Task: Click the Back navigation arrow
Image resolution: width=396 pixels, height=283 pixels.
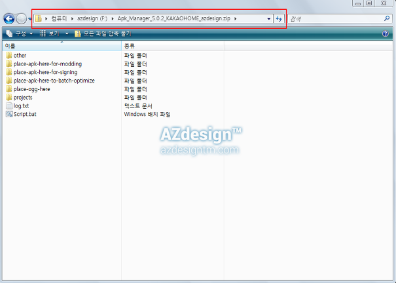Action: tap(9, 19)
